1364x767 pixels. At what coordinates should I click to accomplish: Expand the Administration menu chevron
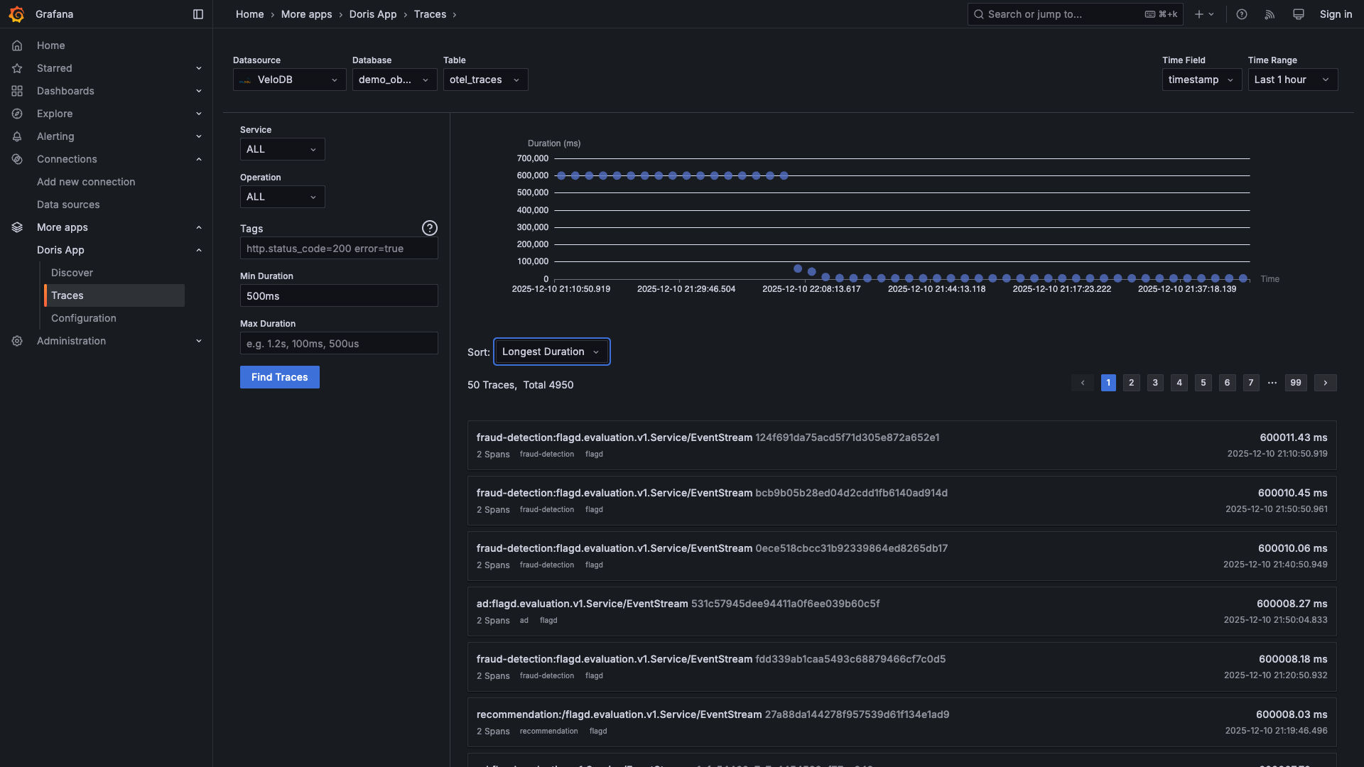coord(199,341)
